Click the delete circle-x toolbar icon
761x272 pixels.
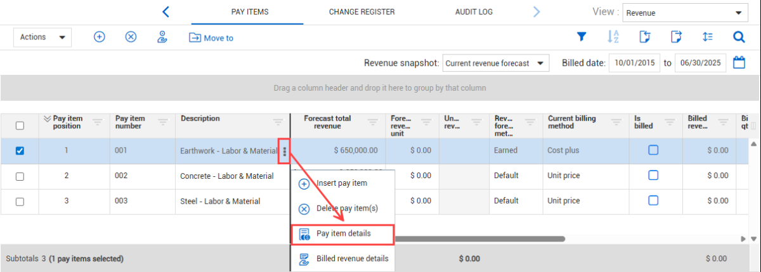coord(131,37)
